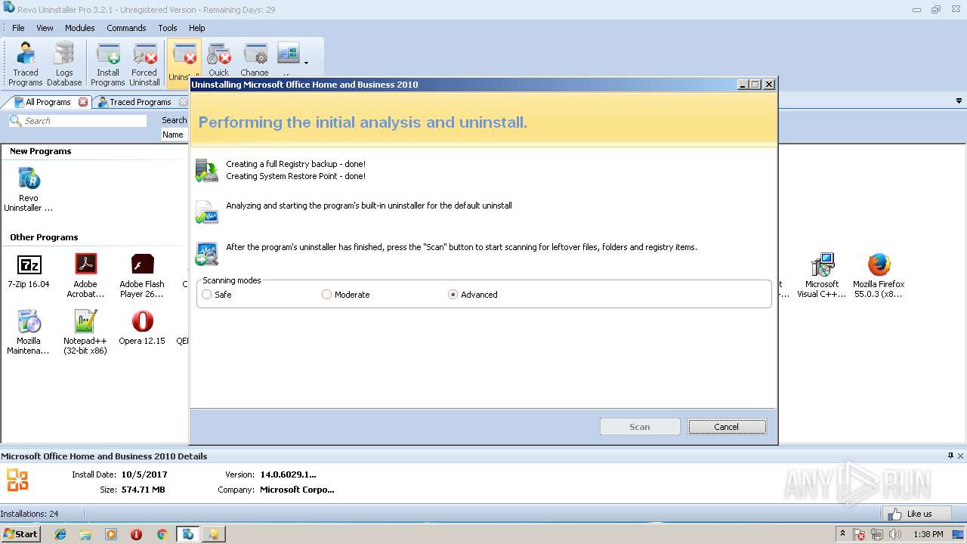Open the View menu

coord(45,28)
